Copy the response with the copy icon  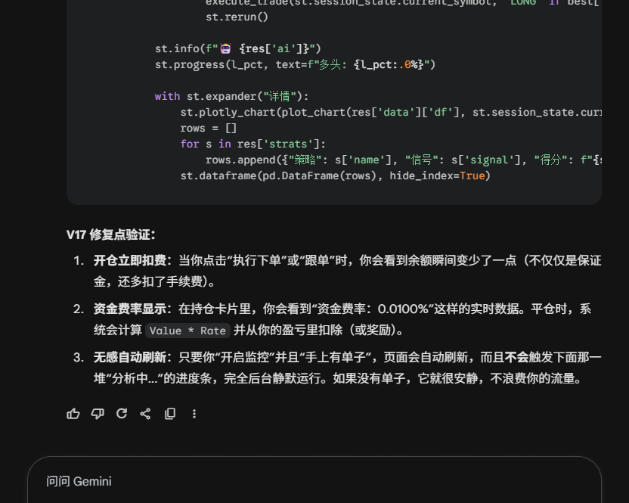point(170,414)
